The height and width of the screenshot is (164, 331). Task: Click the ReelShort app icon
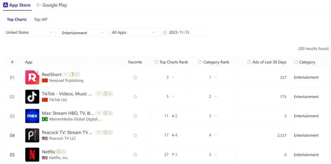(32, 77)
